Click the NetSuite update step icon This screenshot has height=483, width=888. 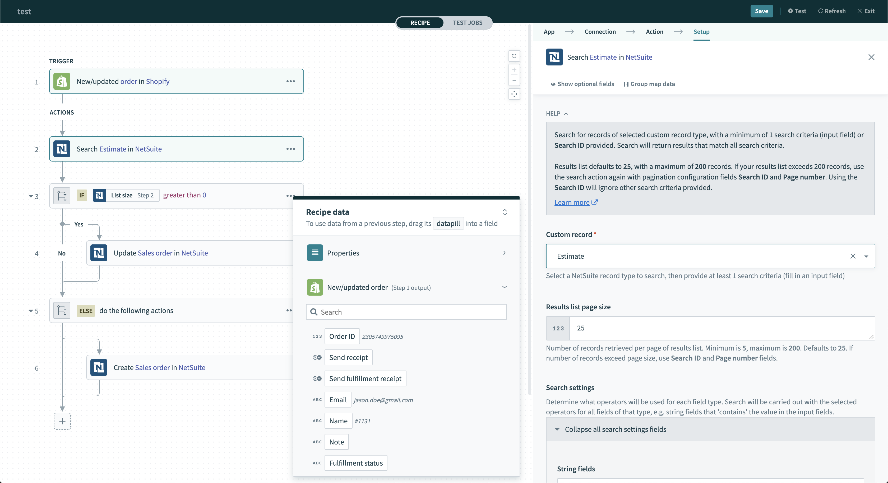coord(98,253)
